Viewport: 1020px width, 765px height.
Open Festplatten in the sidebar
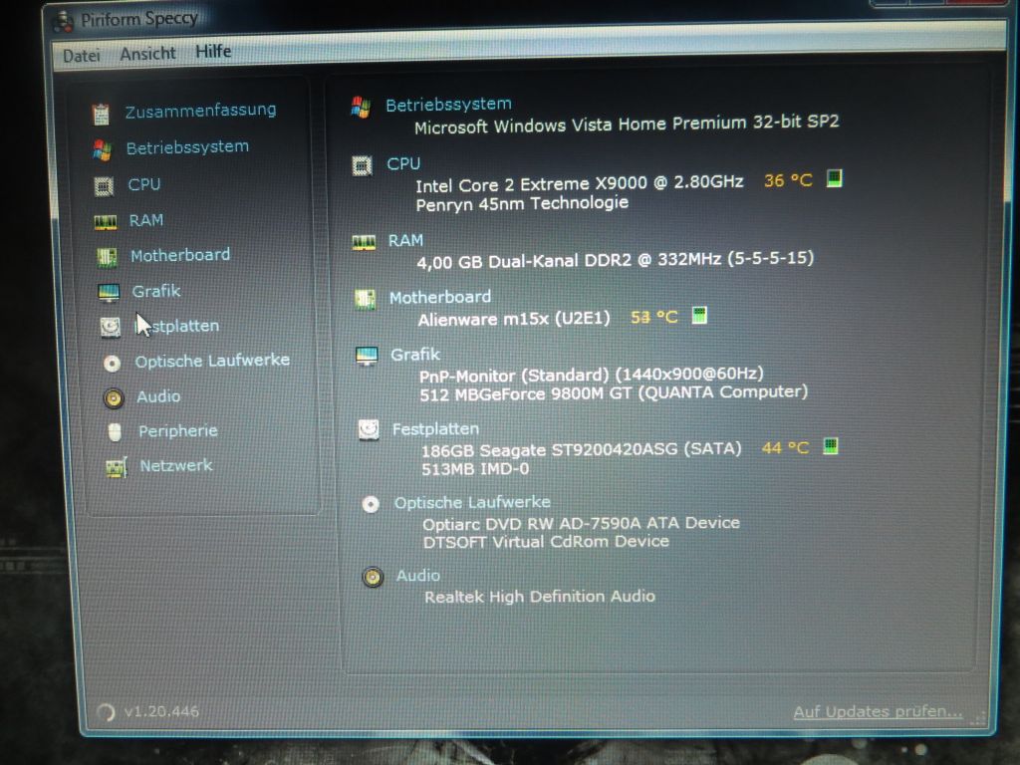point(176,326)
